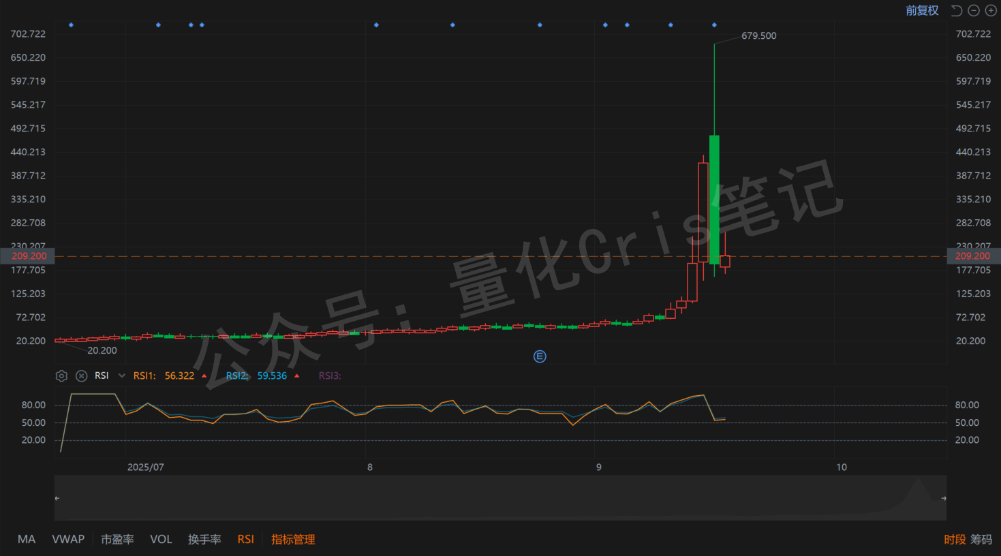This screenshot has height=556, width=1001.
Task: Click the 20.200 low price callout label
Action: click(x=102, y=350)
